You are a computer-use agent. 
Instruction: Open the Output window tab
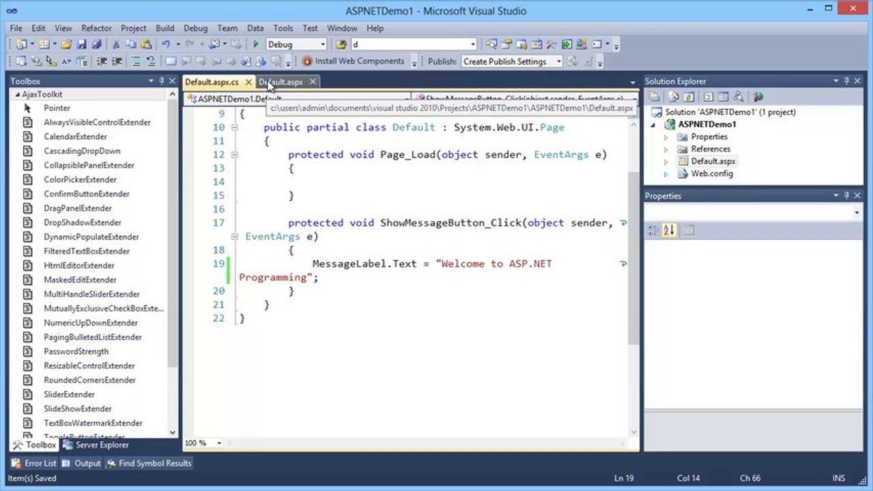tap(81, 463)
